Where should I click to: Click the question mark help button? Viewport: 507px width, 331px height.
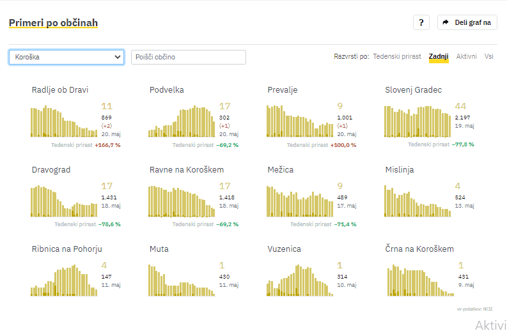click(421, 22)
